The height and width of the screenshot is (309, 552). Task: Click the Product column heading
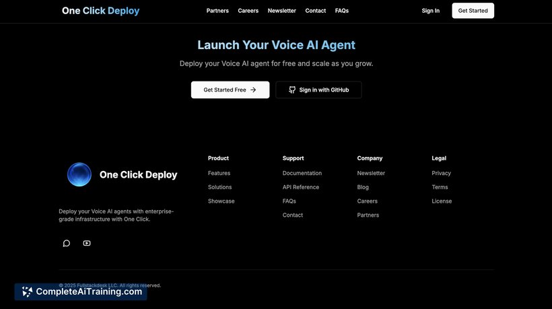pyautogui.click(x=218, y=158)
